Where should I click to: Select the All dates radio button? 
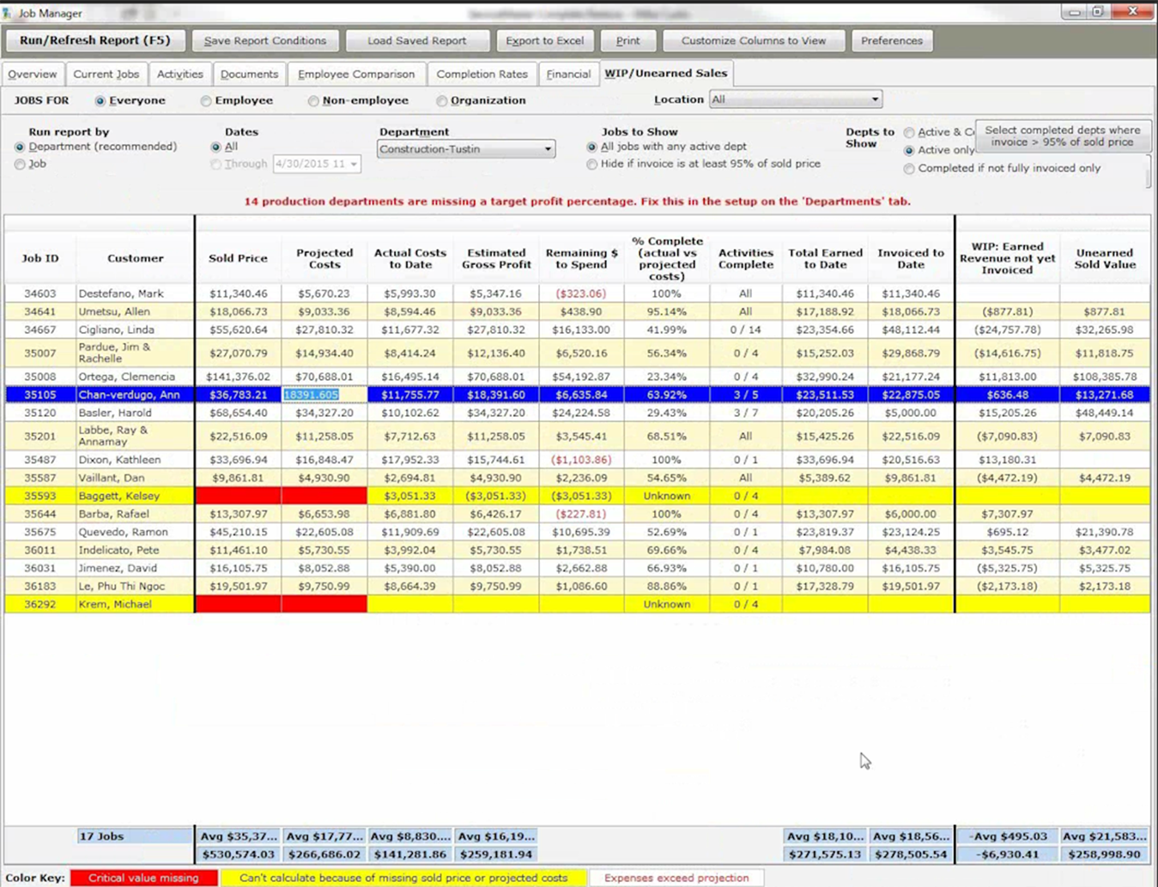tap(215, 148)
